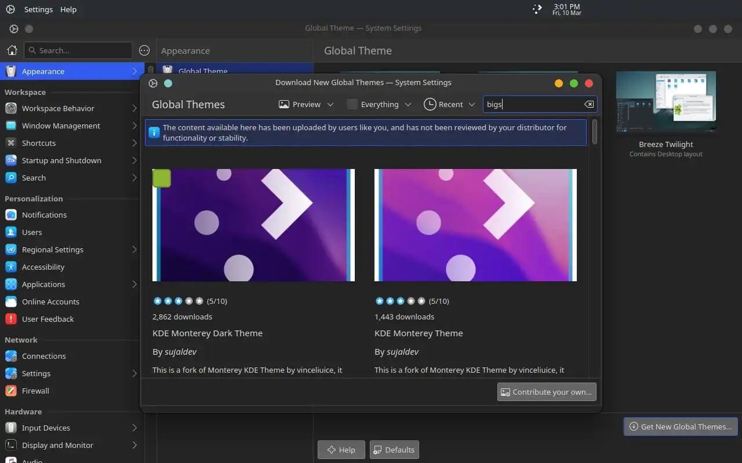Image resolution: width=742 pixels, height=463 pixels.
Task: Open the Search settings icon
Action: click(x=11, y=178)
